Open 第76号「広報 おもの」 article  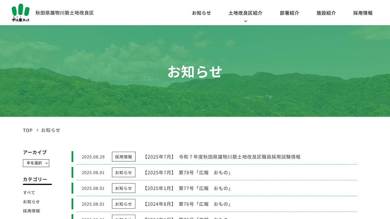[x=187, y=204]
